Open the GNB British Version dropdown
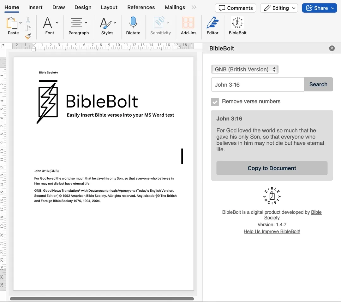 pyautogui.click(x=245, y=69)
